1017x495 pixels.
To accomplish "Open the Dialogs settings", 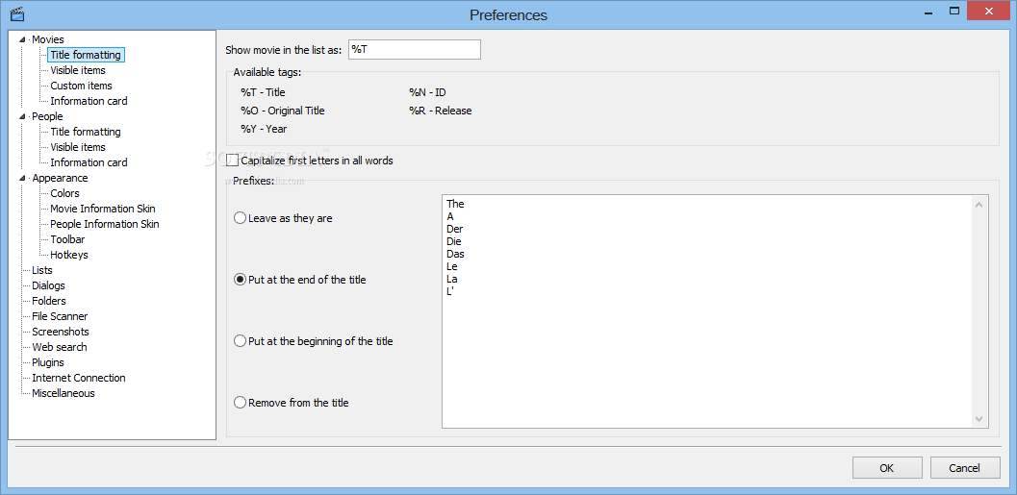I will (x=49, y=285).
